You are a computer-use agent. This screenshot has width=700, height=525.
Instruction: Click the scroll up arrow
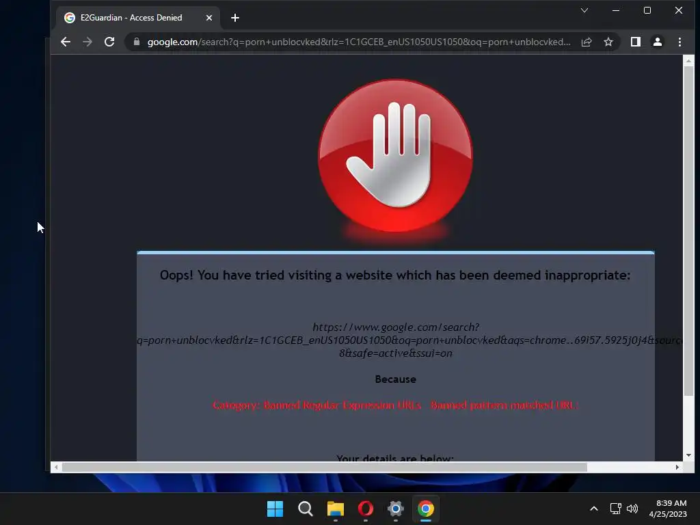(688, 60)
